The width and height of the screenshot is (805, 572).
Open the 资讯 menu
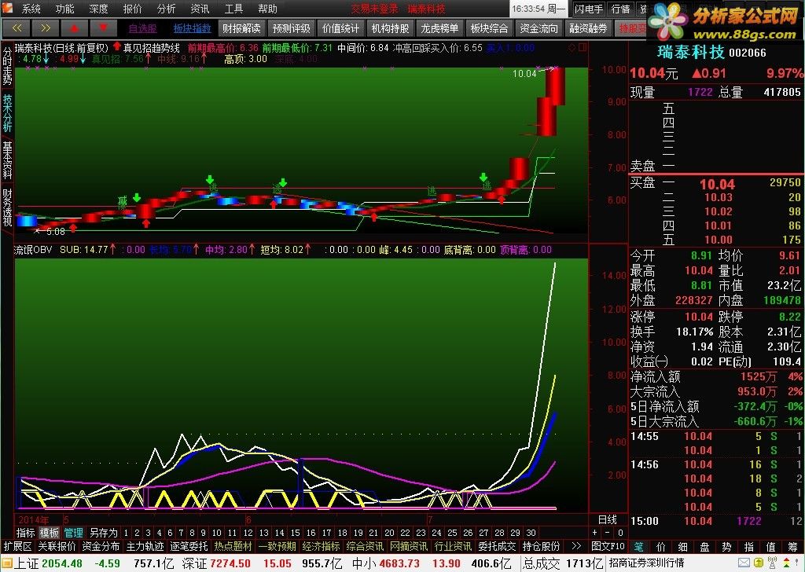(x=200, y=9)
